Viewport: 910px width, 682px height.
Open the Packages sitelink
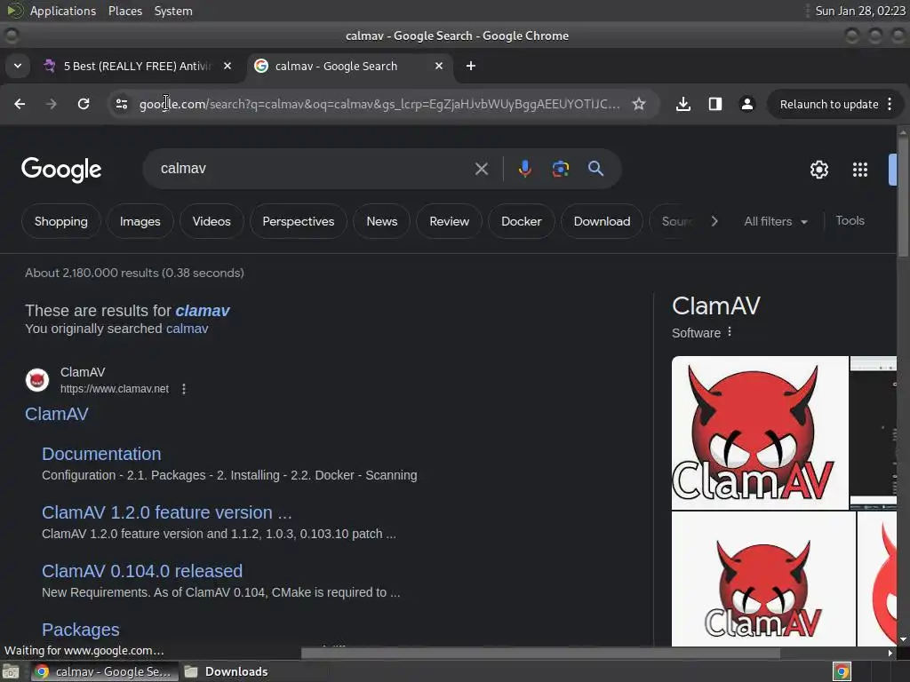(x=81, y=630)
